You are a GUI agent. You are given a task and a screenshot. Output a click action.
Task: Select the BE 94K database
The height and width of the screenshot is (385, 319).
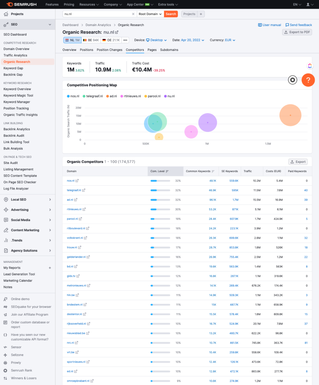pos(91,40)
